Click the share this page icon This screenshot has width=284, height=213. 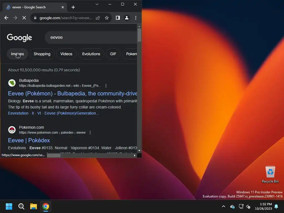click(98, 18)
